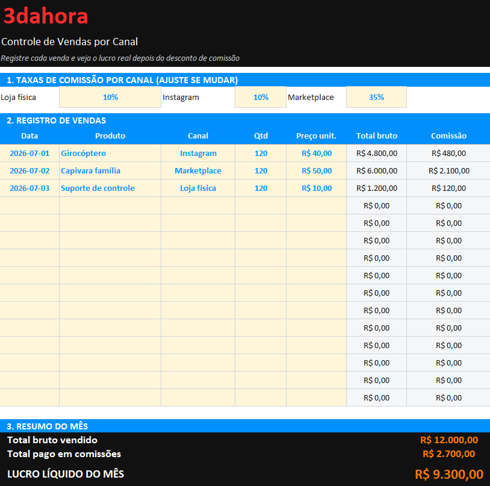This screenshot has width=490, height=486.
Task: Select the unit price R$ 40,00
Action: tap(316, 153)
